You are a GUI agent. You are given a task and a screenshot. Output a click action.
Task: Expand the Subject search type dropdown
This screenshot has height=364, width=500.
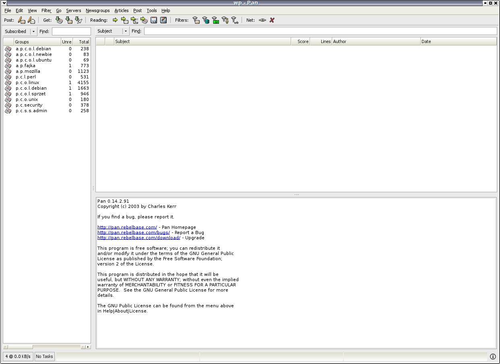pyautogui.click(x=126, y=31)
